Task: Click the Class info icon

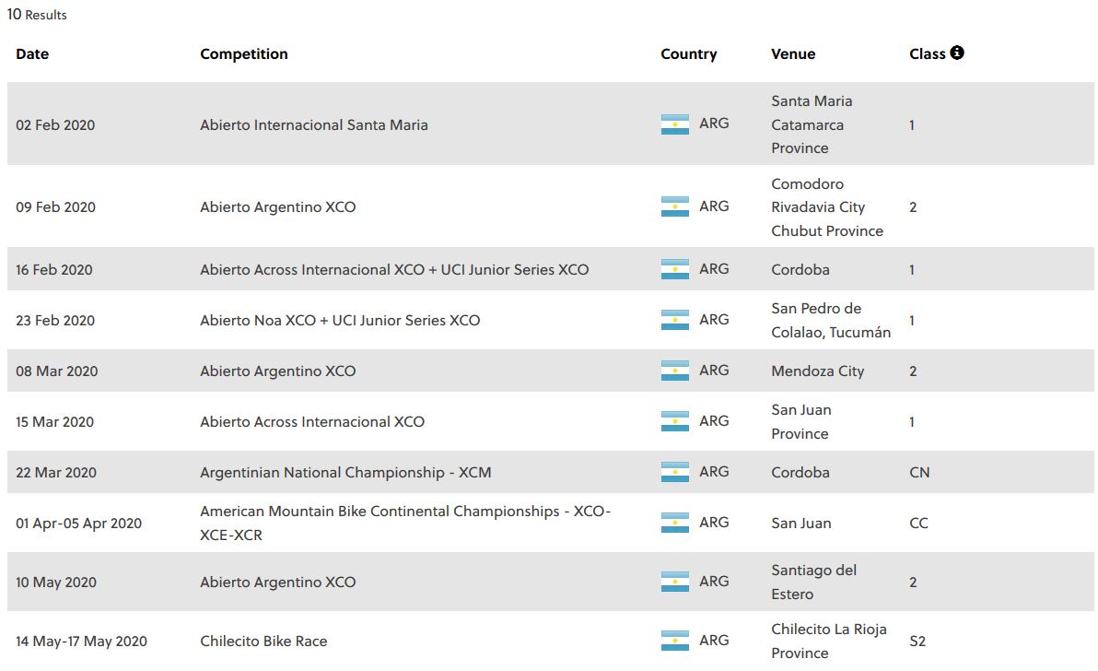Action: [956, 53]
